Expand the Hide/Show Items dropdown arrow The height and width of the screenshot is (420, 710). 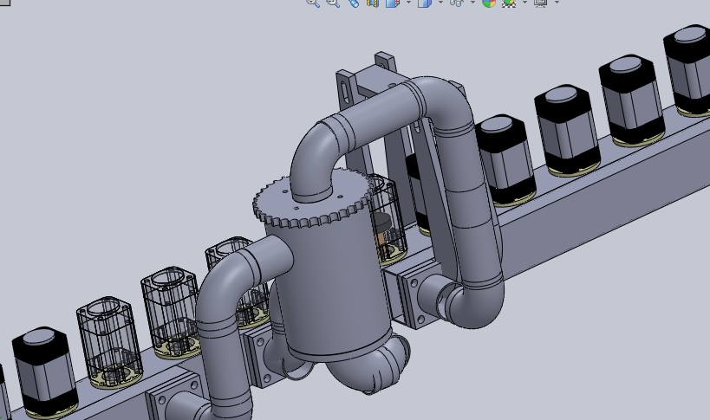(x=472, y=3)
